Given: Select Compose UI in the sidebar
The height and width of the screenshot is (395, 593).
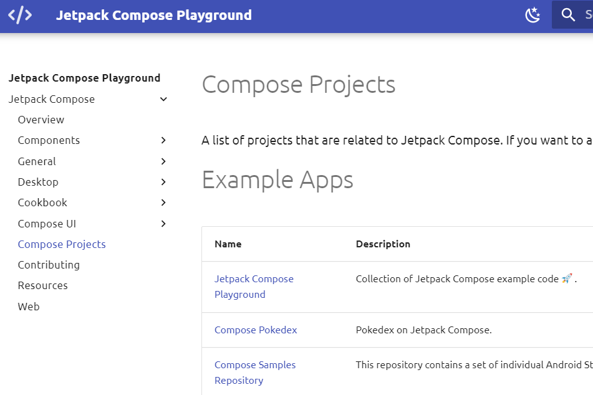Looking at the screenshot, I should click(47, 224).
